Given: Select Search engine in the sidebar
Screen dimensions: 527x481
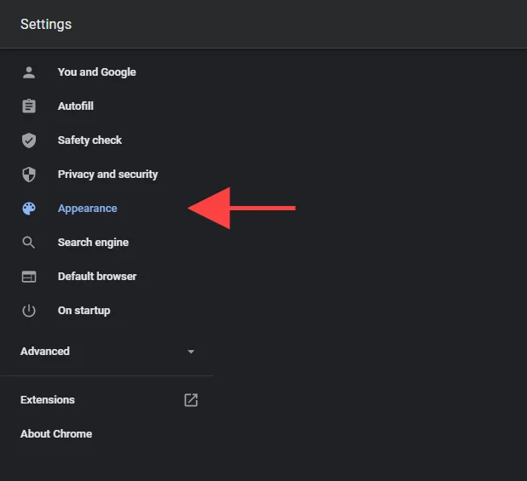Looking at the screenshot, I should 93,243.
